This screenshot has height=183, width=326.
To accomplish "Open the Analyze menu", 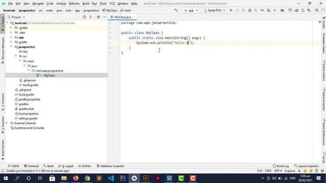I will (61, 4).
